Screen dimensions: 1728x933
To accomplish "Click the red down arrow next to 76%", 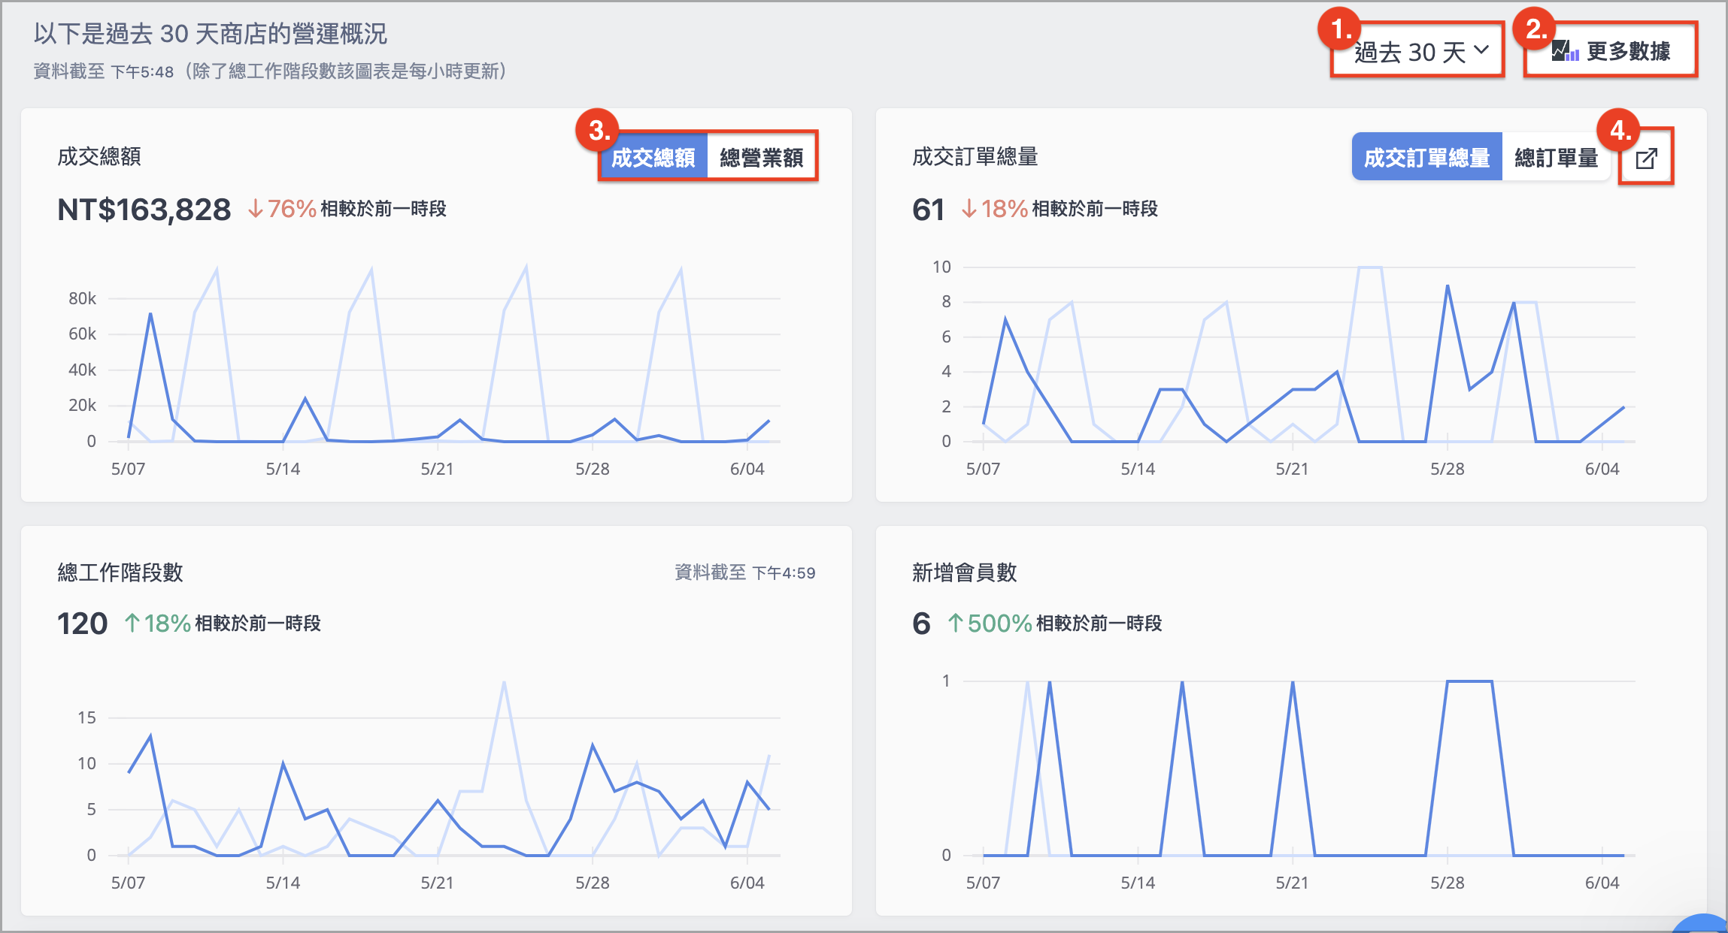I will [256, 208].
